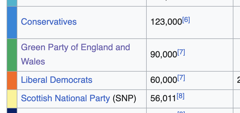Click the blue Conservatives color cell

[12, 22]
